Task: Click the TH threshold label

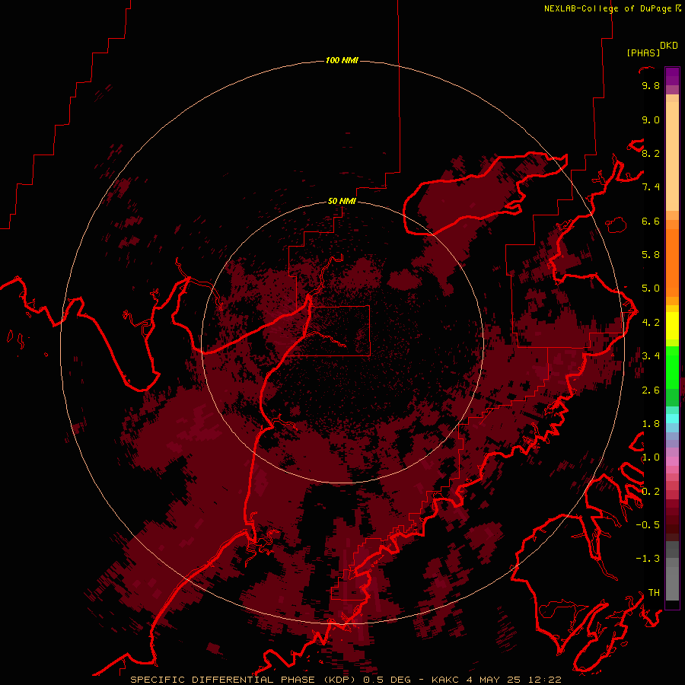Action: tap(654, 593)
